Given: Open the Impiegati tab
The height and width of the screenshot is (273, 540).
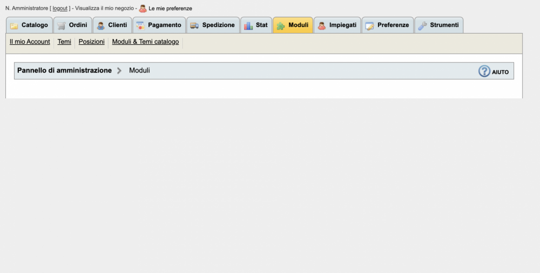Looking at the screenshot, I should click(x=337, y=25).
